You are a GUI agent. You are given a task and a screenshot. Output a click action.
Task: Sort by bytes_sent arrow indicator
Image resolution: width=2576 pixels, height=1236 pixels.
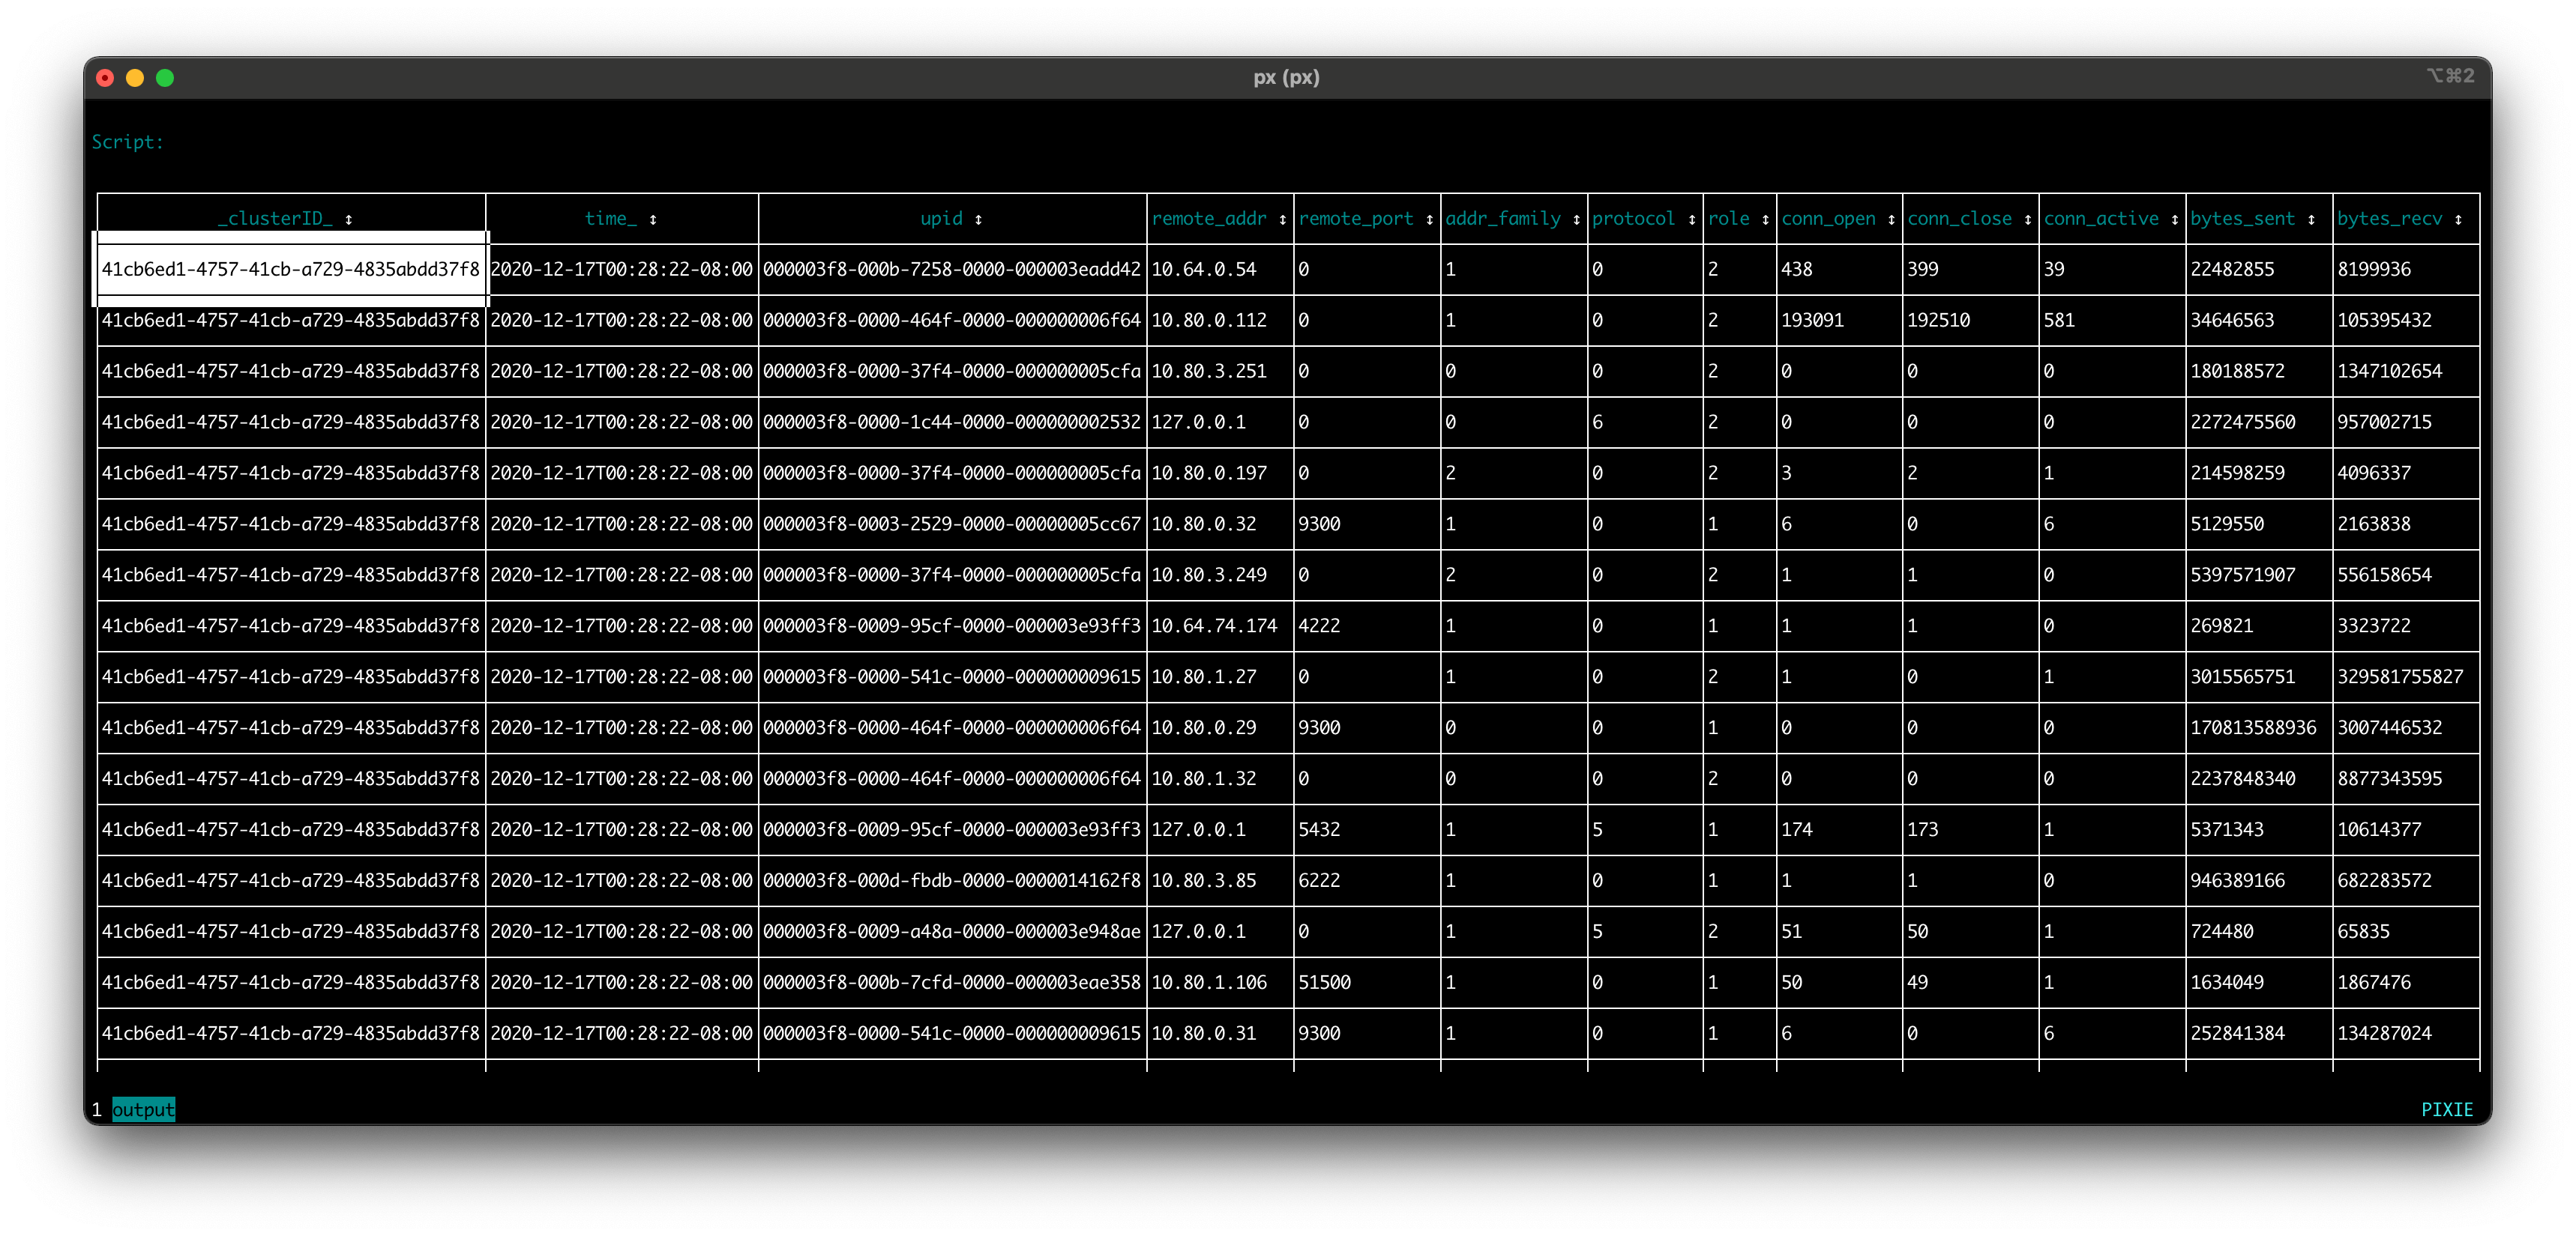2311,219
